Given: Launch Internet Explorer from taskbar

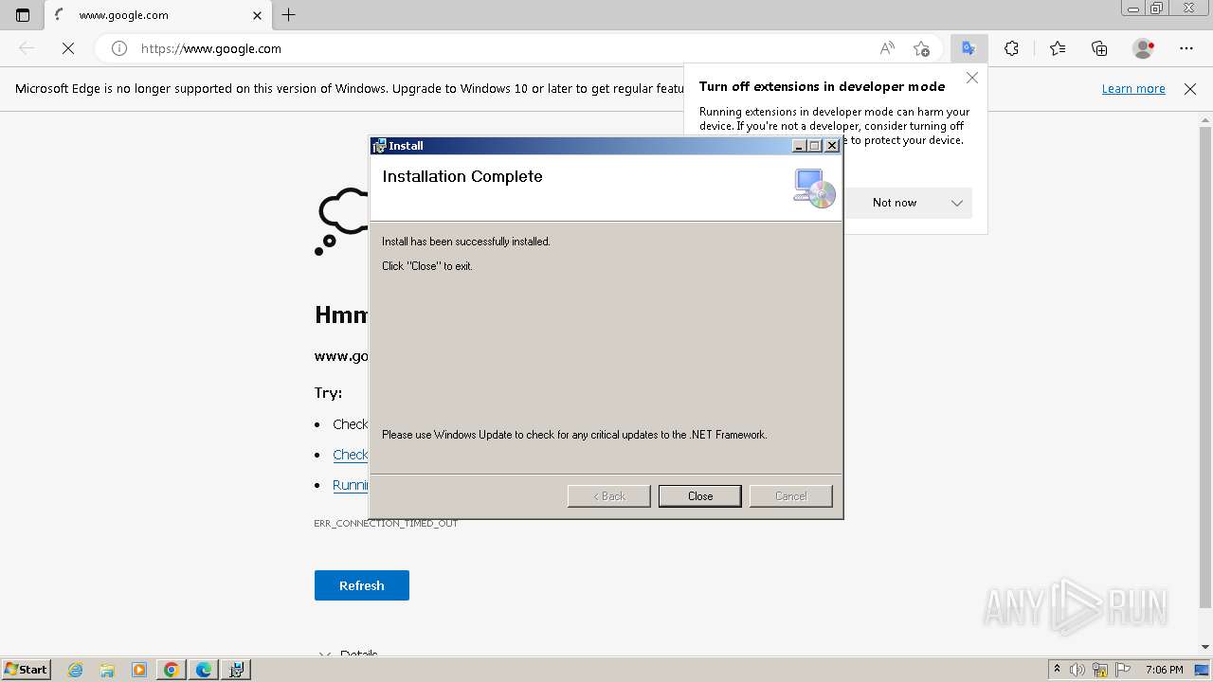Looking at the screenshot, I should point(76,670).
